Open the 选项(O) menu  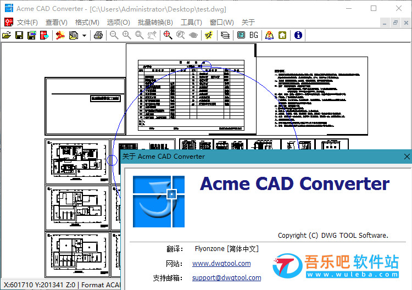point(118,23)
